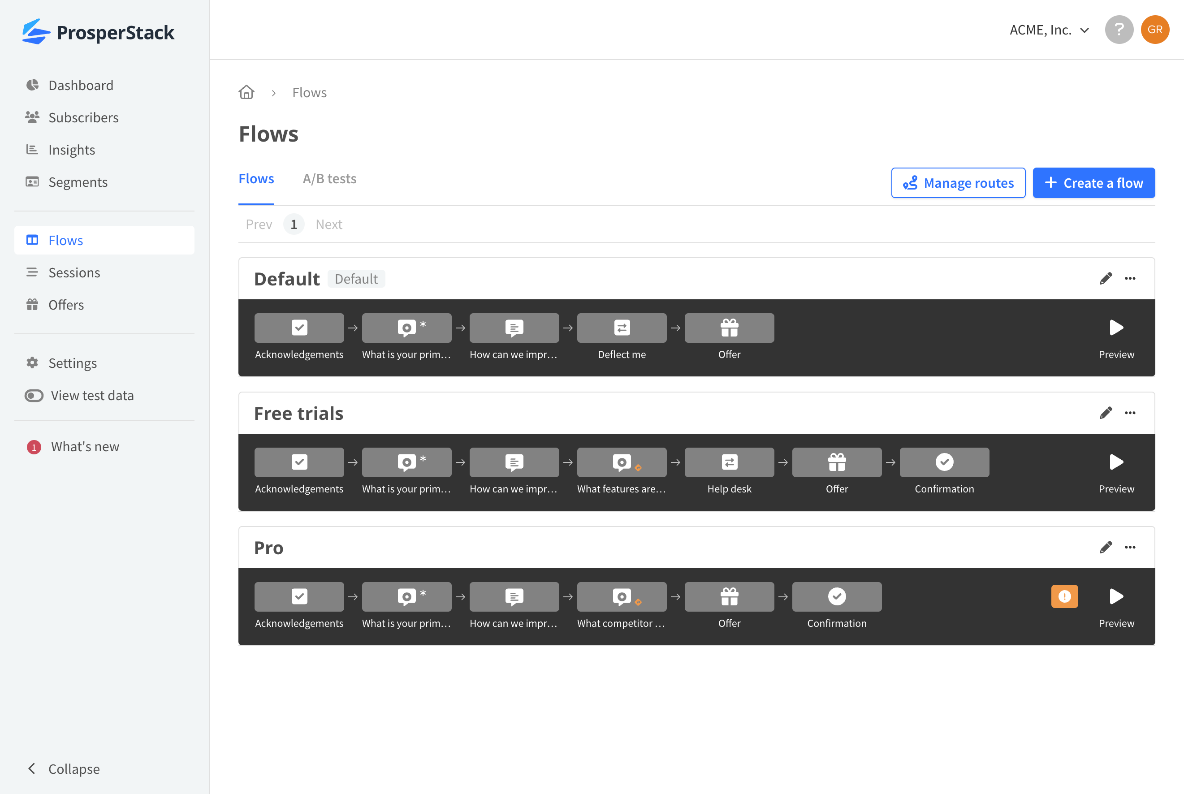Select the Subscribers sidebar icon
This screenshot has width=1184, height=794.
[x=32, y=117]
